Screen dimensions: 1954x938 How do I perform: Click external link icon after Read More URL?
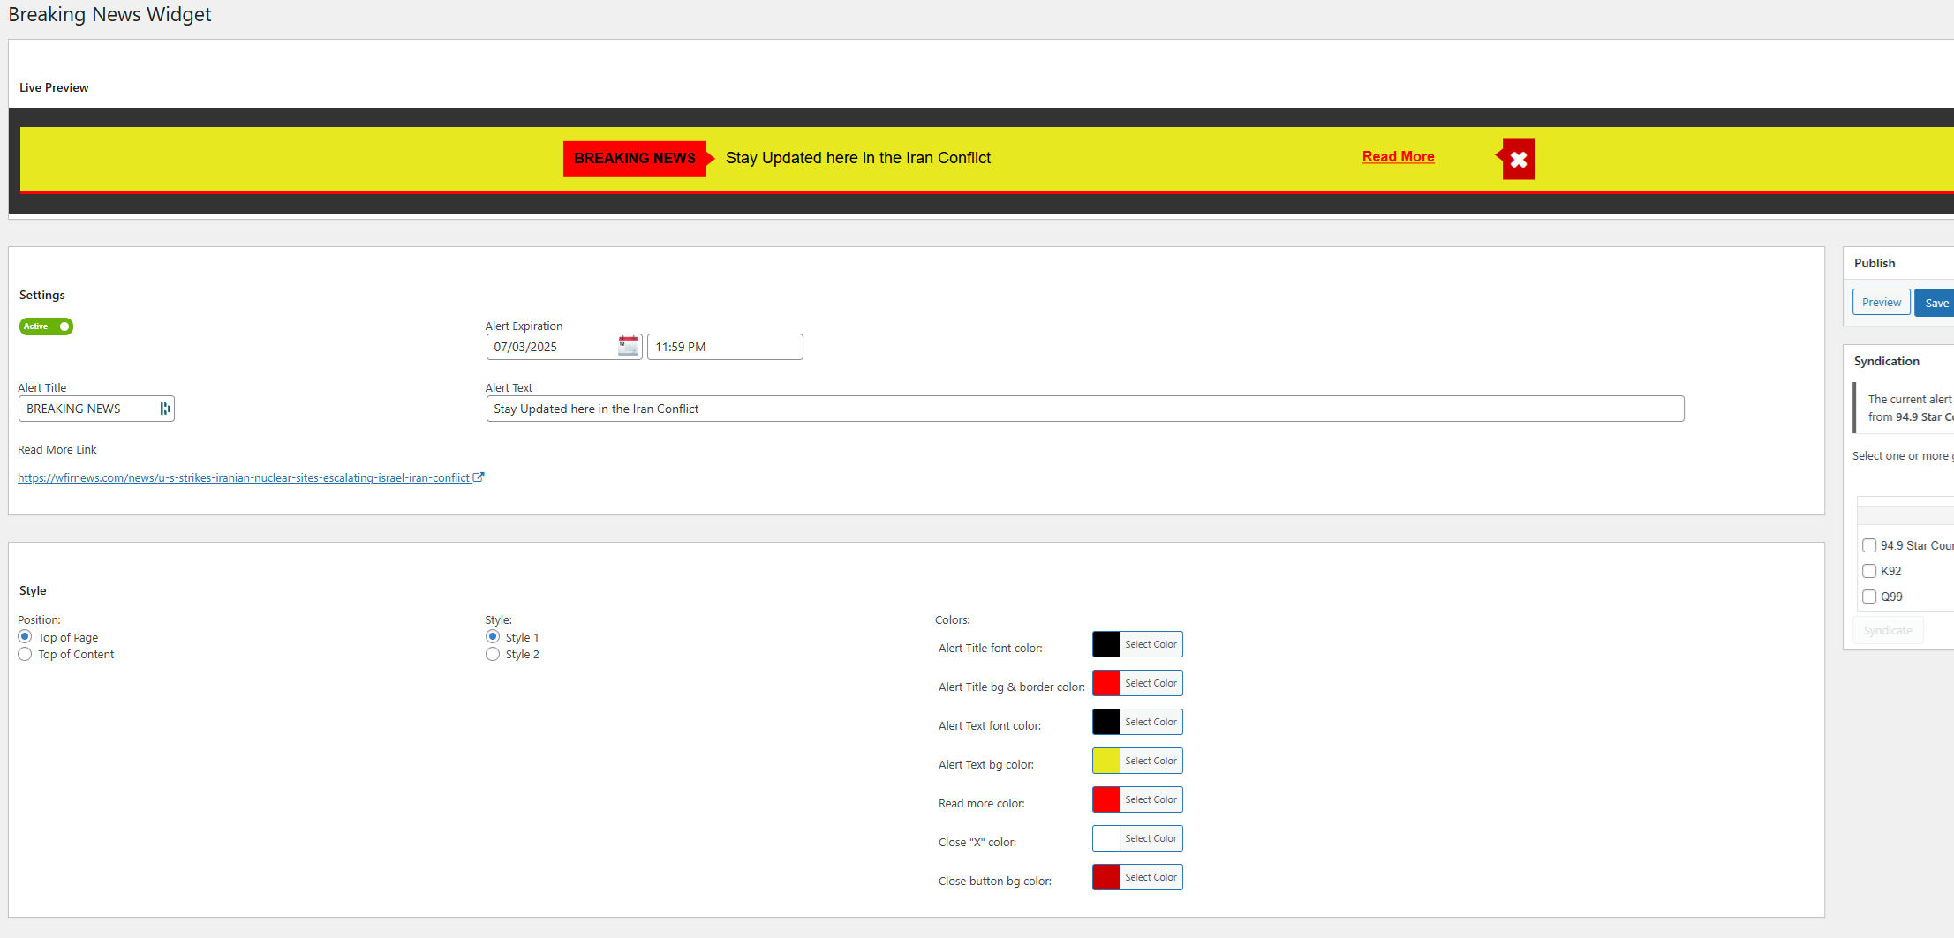click(479, 477)
